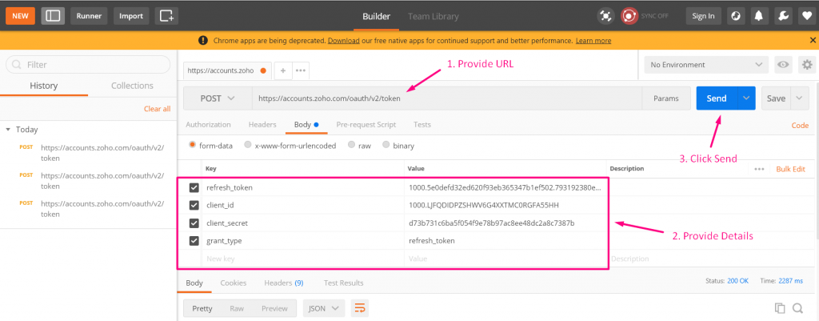Switch response view to Preview
Screen dimensions: 819x321
[x=274, y=308]
